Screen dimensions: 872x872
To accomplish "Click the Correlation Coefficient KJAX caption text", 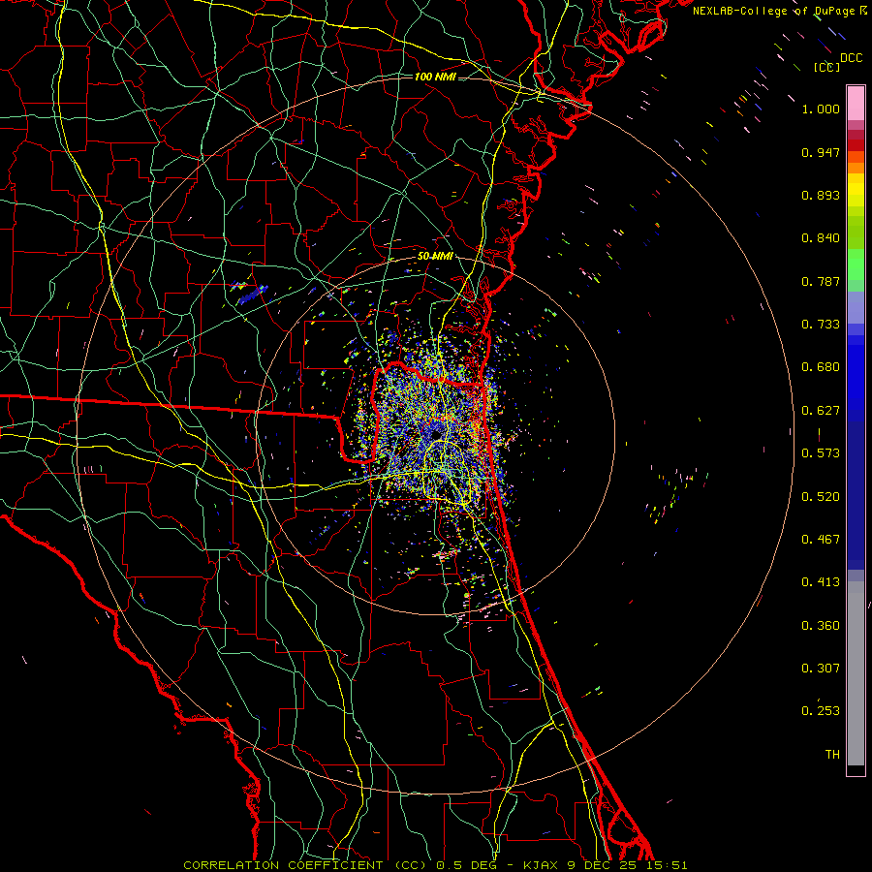I will (435, 865).
